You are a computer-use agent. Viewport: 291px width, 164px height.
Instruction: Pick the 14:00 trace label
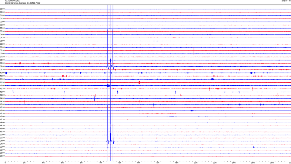(x=2, y=98)
